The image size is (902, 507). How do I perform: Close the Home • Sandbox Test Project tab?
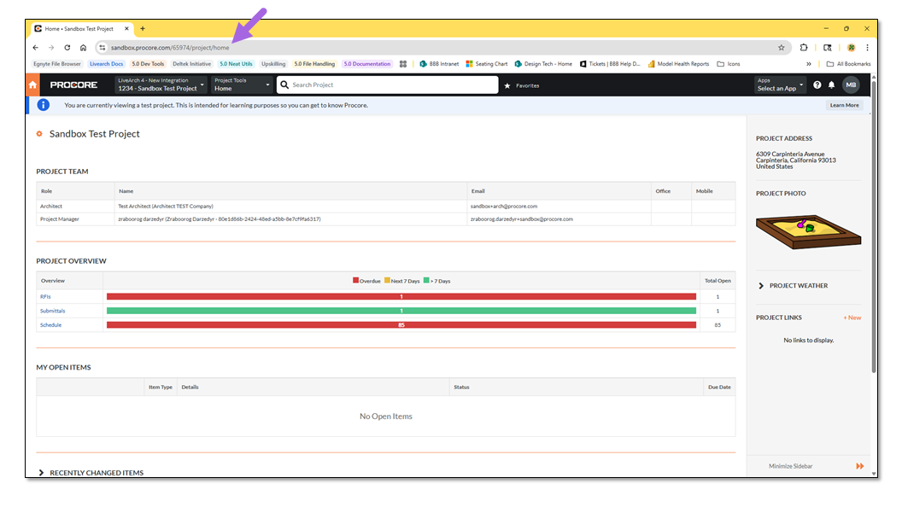click(126, 28)
